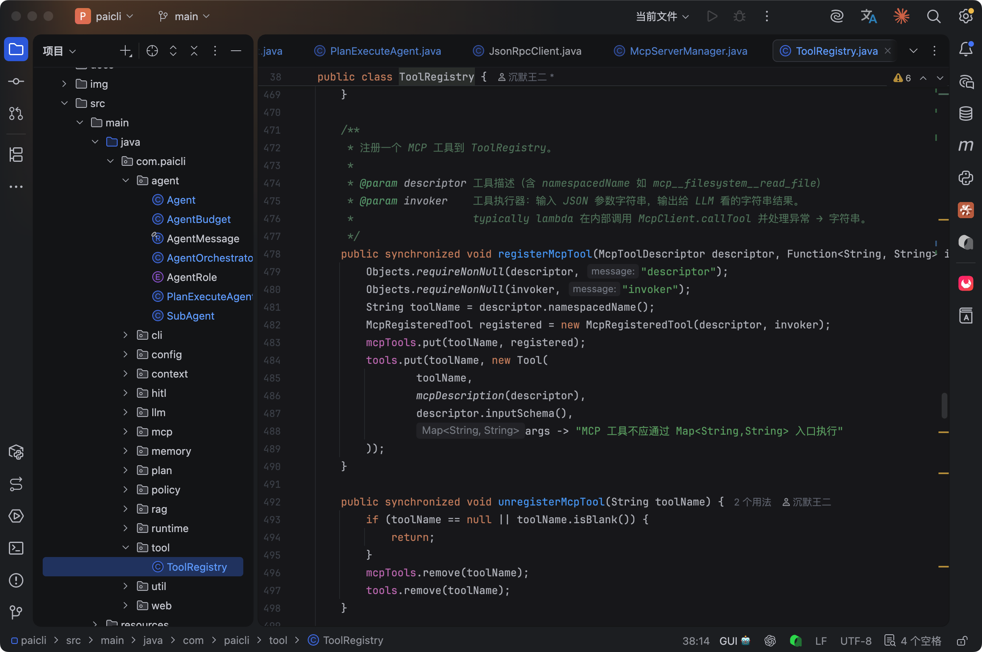
Task: Open AI chat tool window
Action: pyautogui.click(x=965, y=81)
